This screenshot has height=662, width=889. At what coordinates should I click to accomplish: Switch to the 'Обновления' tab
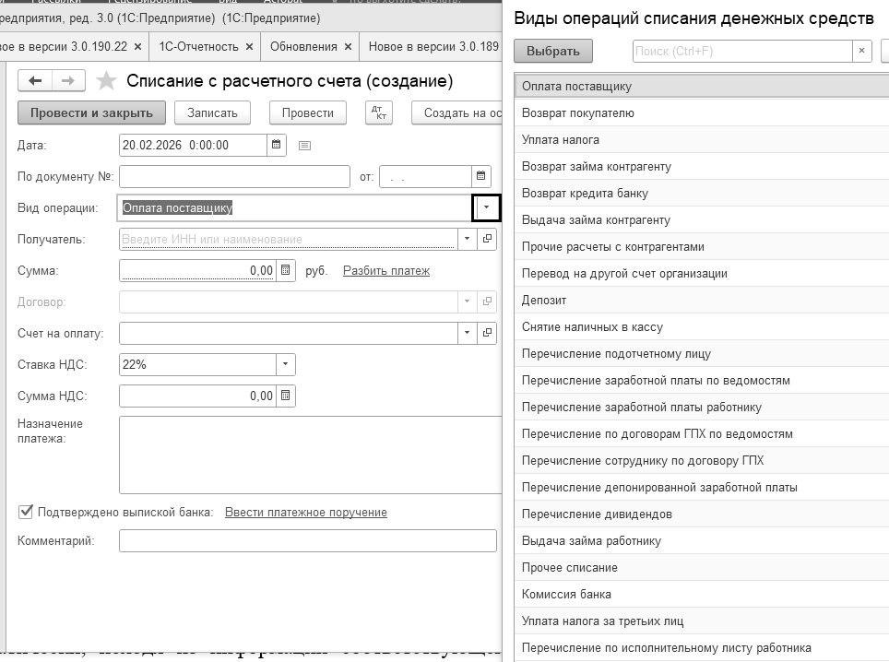pyautogui.click(x=303, y=46)
